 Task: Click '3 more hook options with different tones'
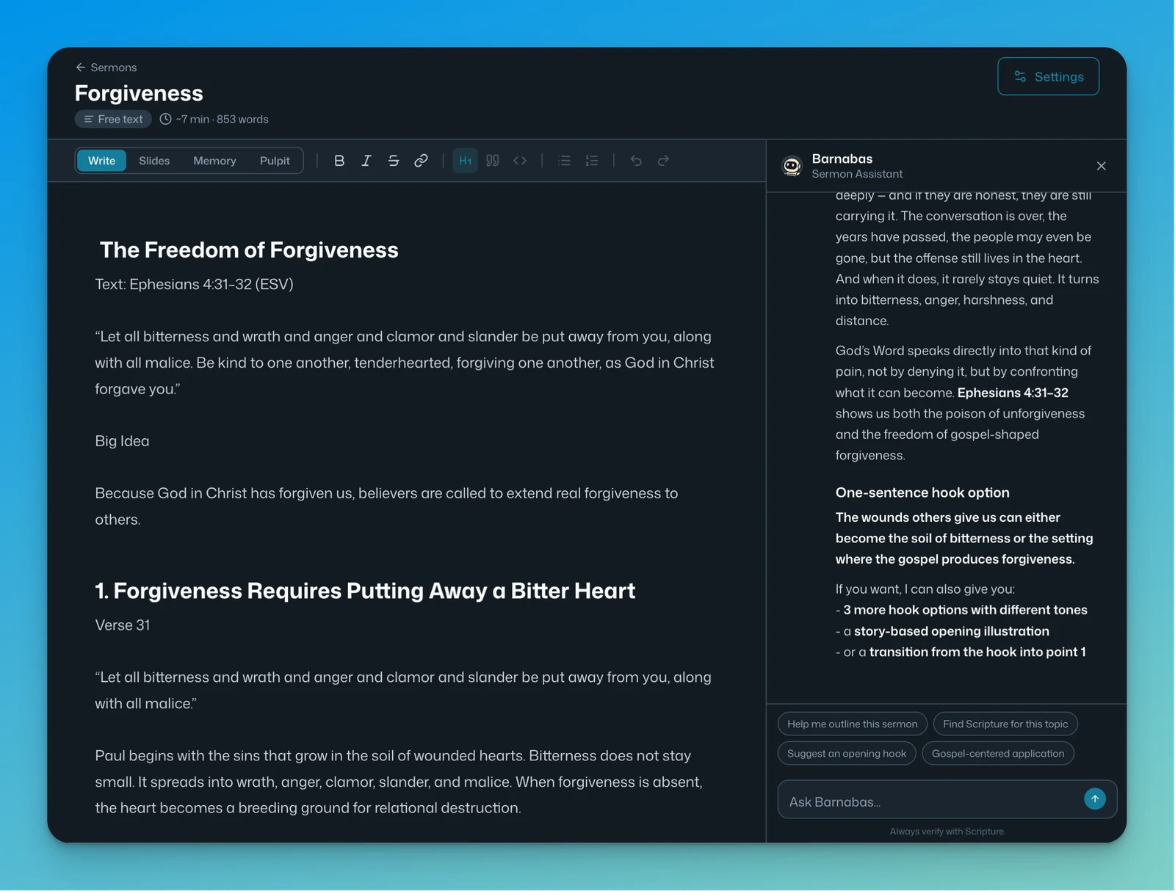point(965,610)
